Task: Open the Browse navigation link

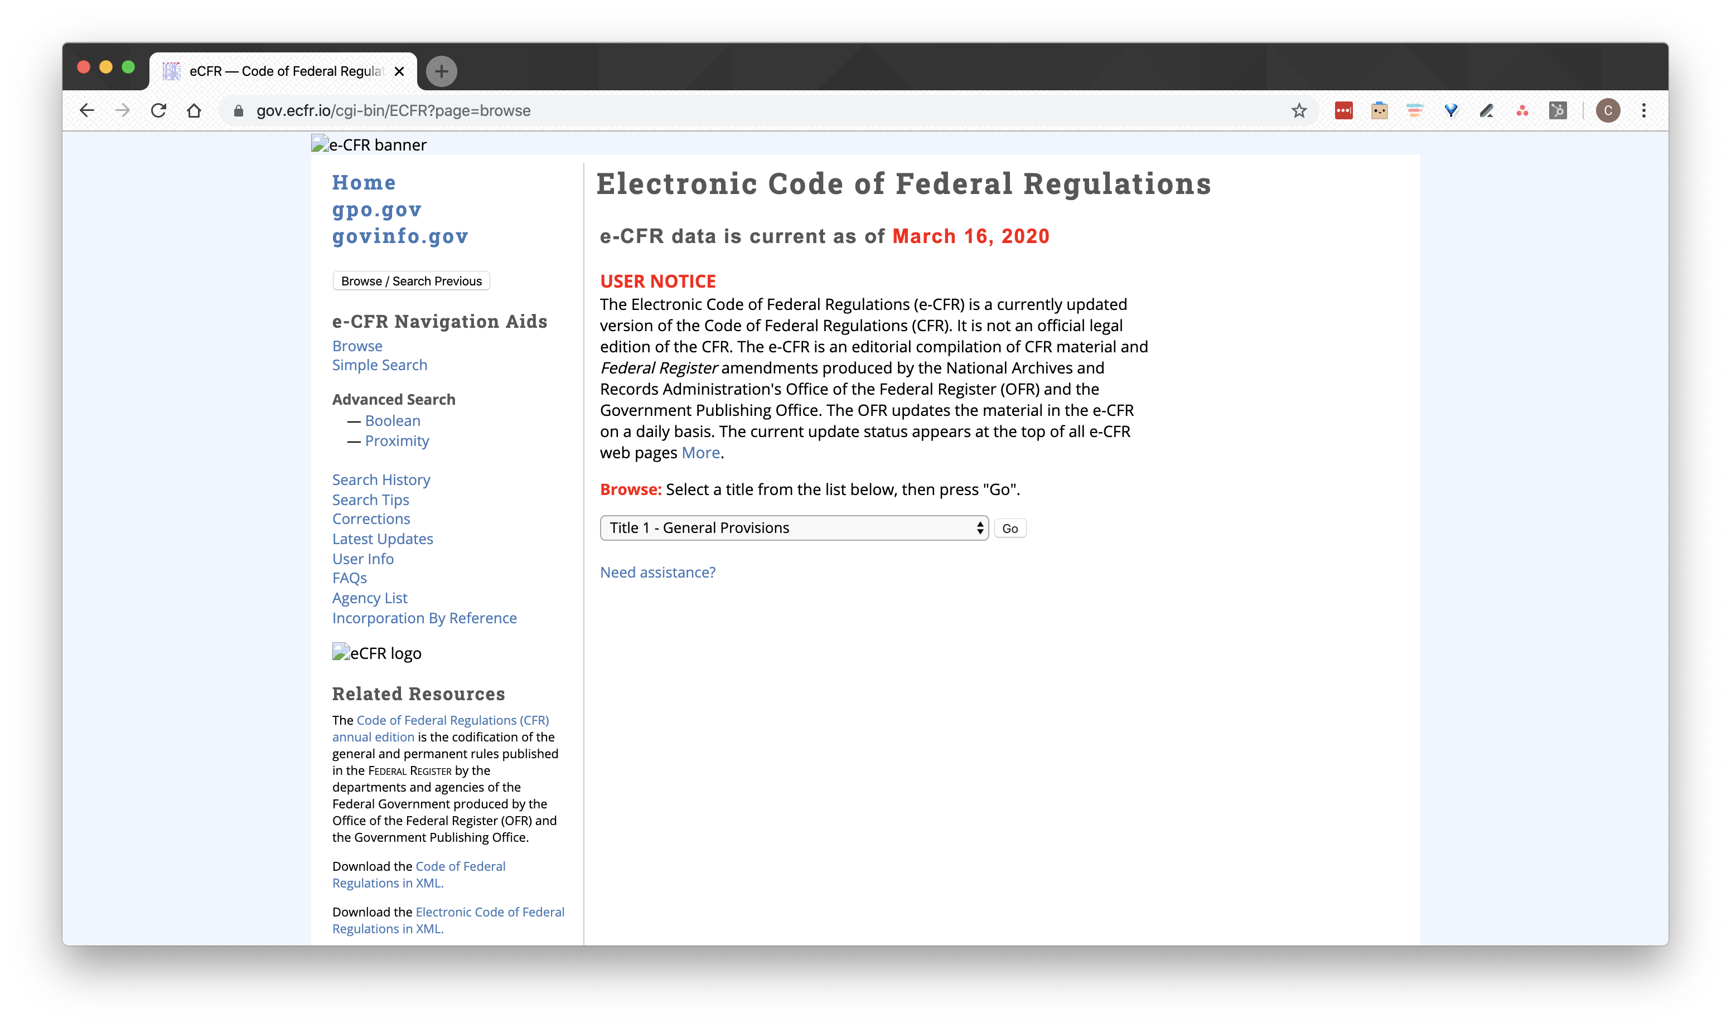Action: 357,346
